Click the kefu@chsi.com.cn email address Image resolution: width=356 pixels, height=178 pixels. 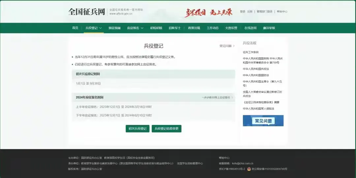point(243,163)
